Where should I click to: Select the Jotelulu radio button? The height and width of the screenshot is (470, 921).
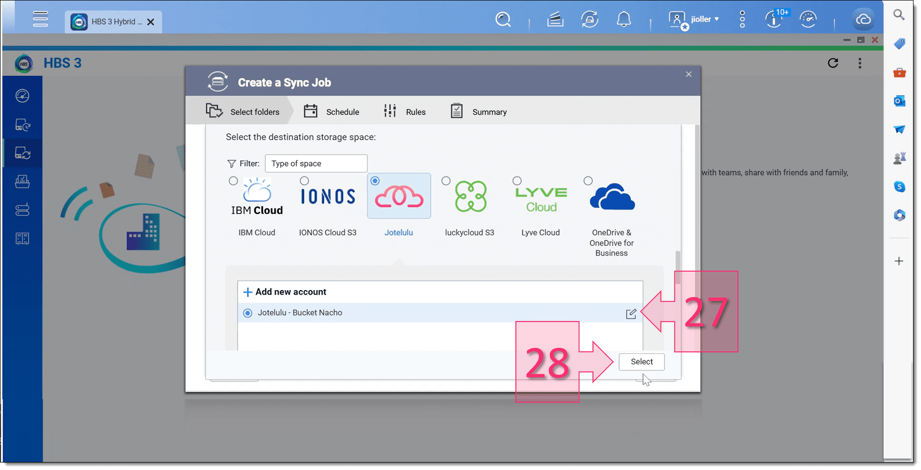375,181
